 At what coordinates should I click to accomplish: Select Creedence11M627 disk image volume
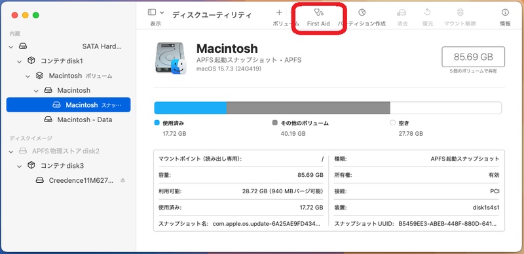pos(69,180)
